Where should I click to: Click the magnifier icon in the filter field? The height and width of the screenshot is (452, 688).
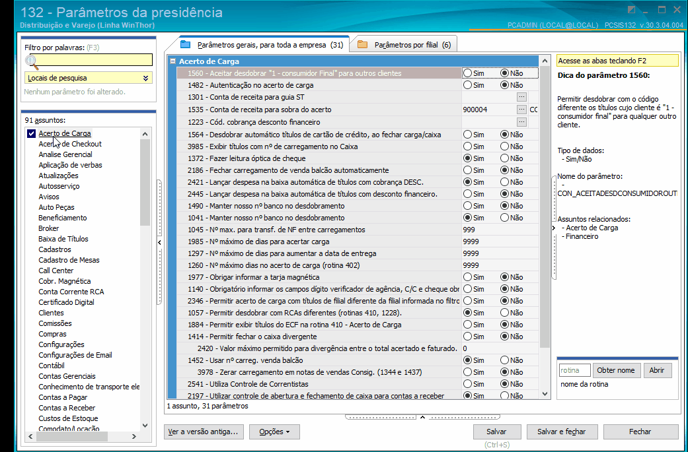(32, 61)
